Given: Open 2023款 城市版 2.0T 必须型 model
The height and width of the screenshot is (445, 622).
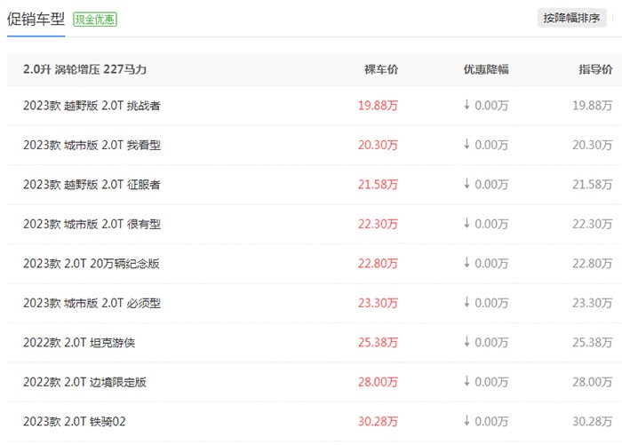Looking at the screenshot, I should pos(92,303).
